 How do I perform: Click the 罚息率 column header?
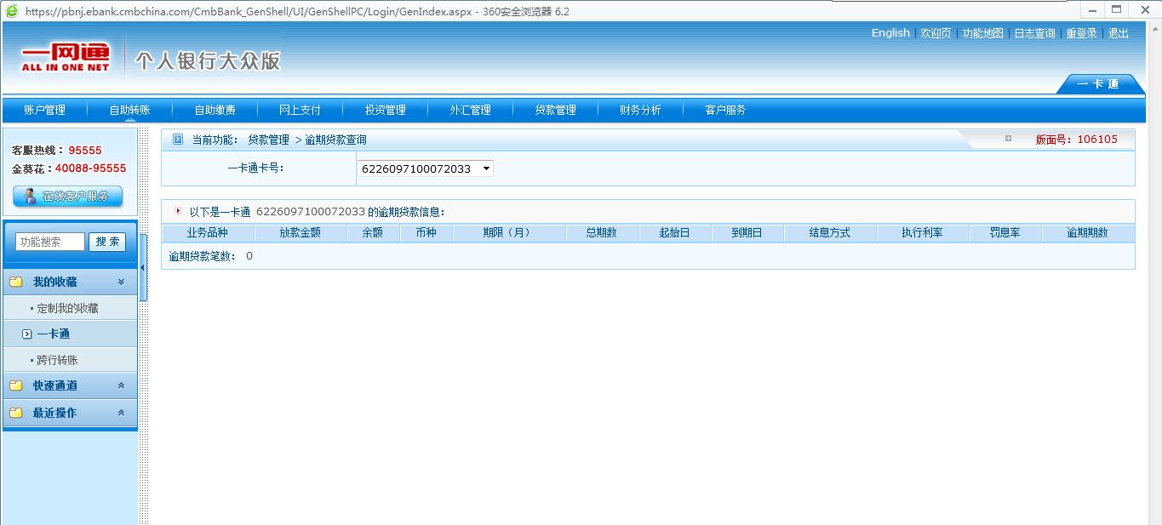click(1005, 232)
